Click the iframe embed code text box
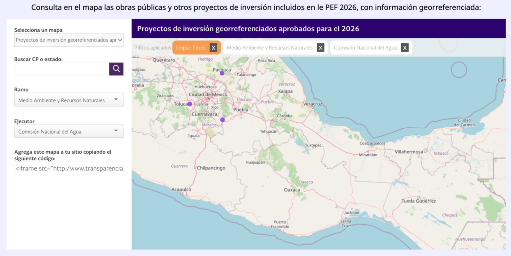The width and height of the screenshot is (511, 256). coord(69,169)
